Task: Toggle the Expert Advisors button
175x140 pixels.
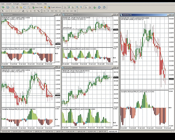Action: point(55,7)
